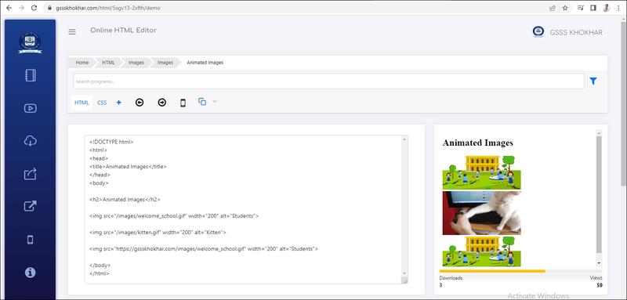The image size is (627, 300).
Task: Expand the dropdown chevron beside copy icon
Action: (x=214, y=102)
